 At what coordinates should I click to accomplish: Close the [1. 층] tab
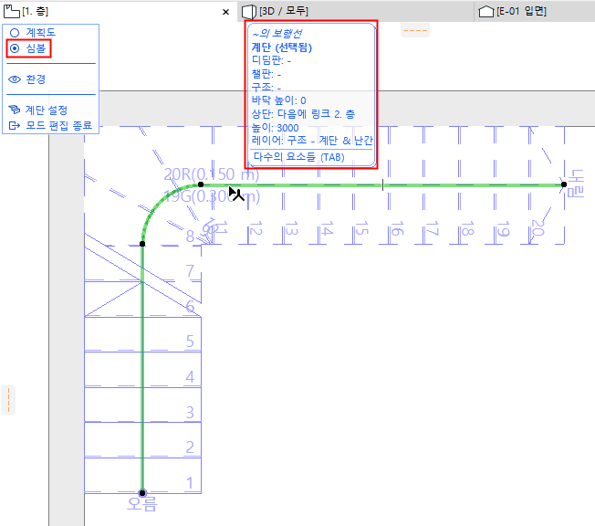225,12
